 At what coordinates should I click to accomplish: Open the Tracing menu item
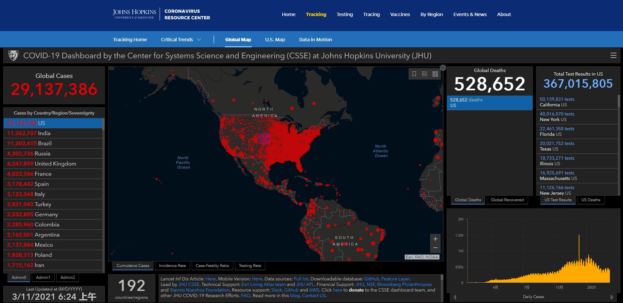[371, 14]
